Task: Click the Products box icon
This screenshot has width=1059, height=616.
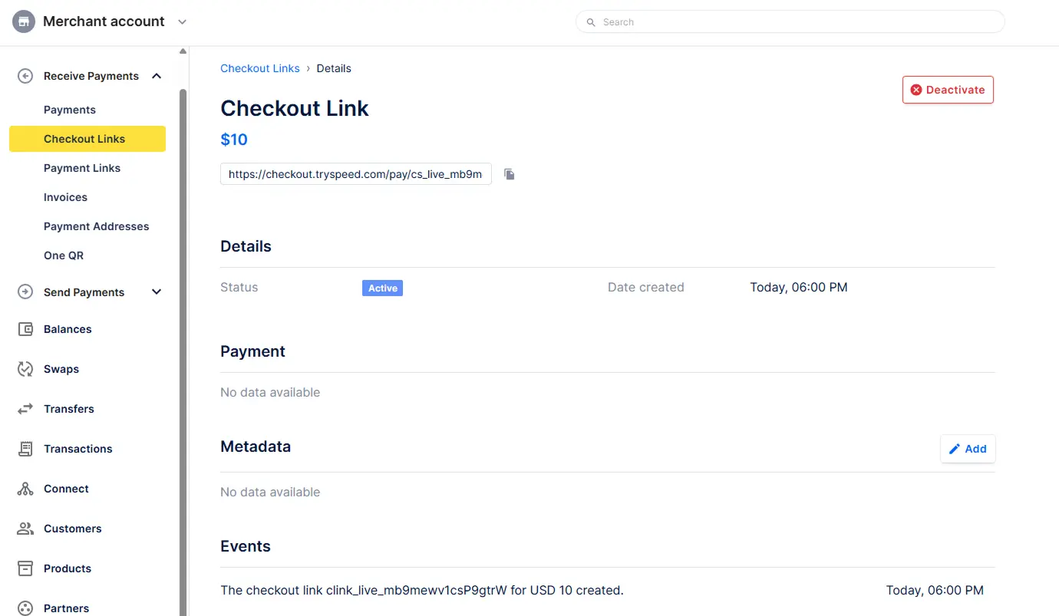Action: coord(24,568)
